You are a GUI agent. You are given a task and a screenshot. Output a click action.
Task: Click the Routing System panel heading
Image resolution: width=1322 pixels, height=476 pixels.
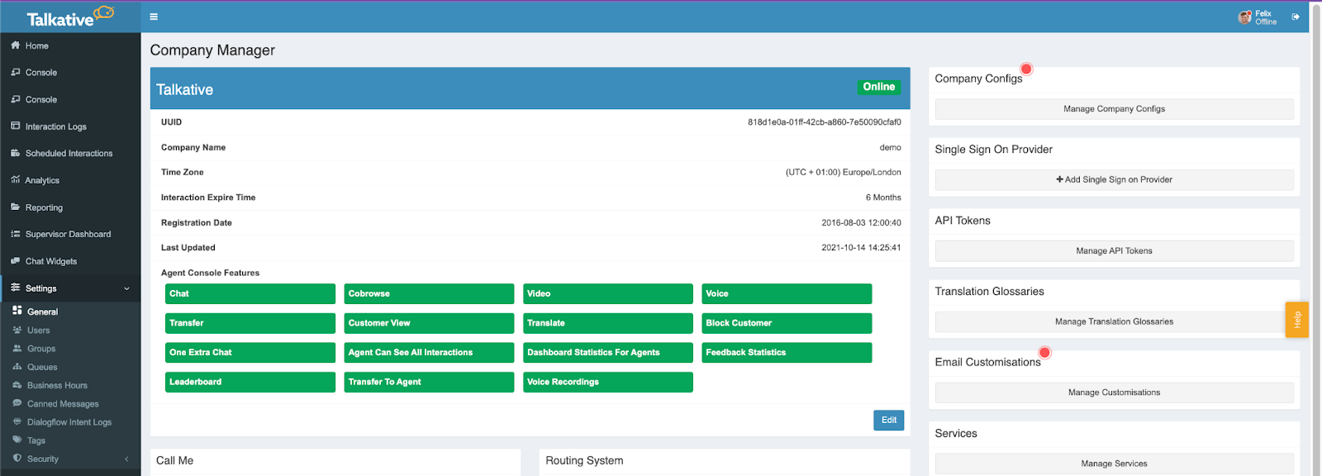pos(584,460)
